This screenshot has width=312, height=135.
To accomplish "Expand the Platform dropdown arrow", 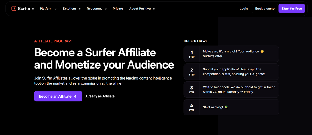I will 56,9.
